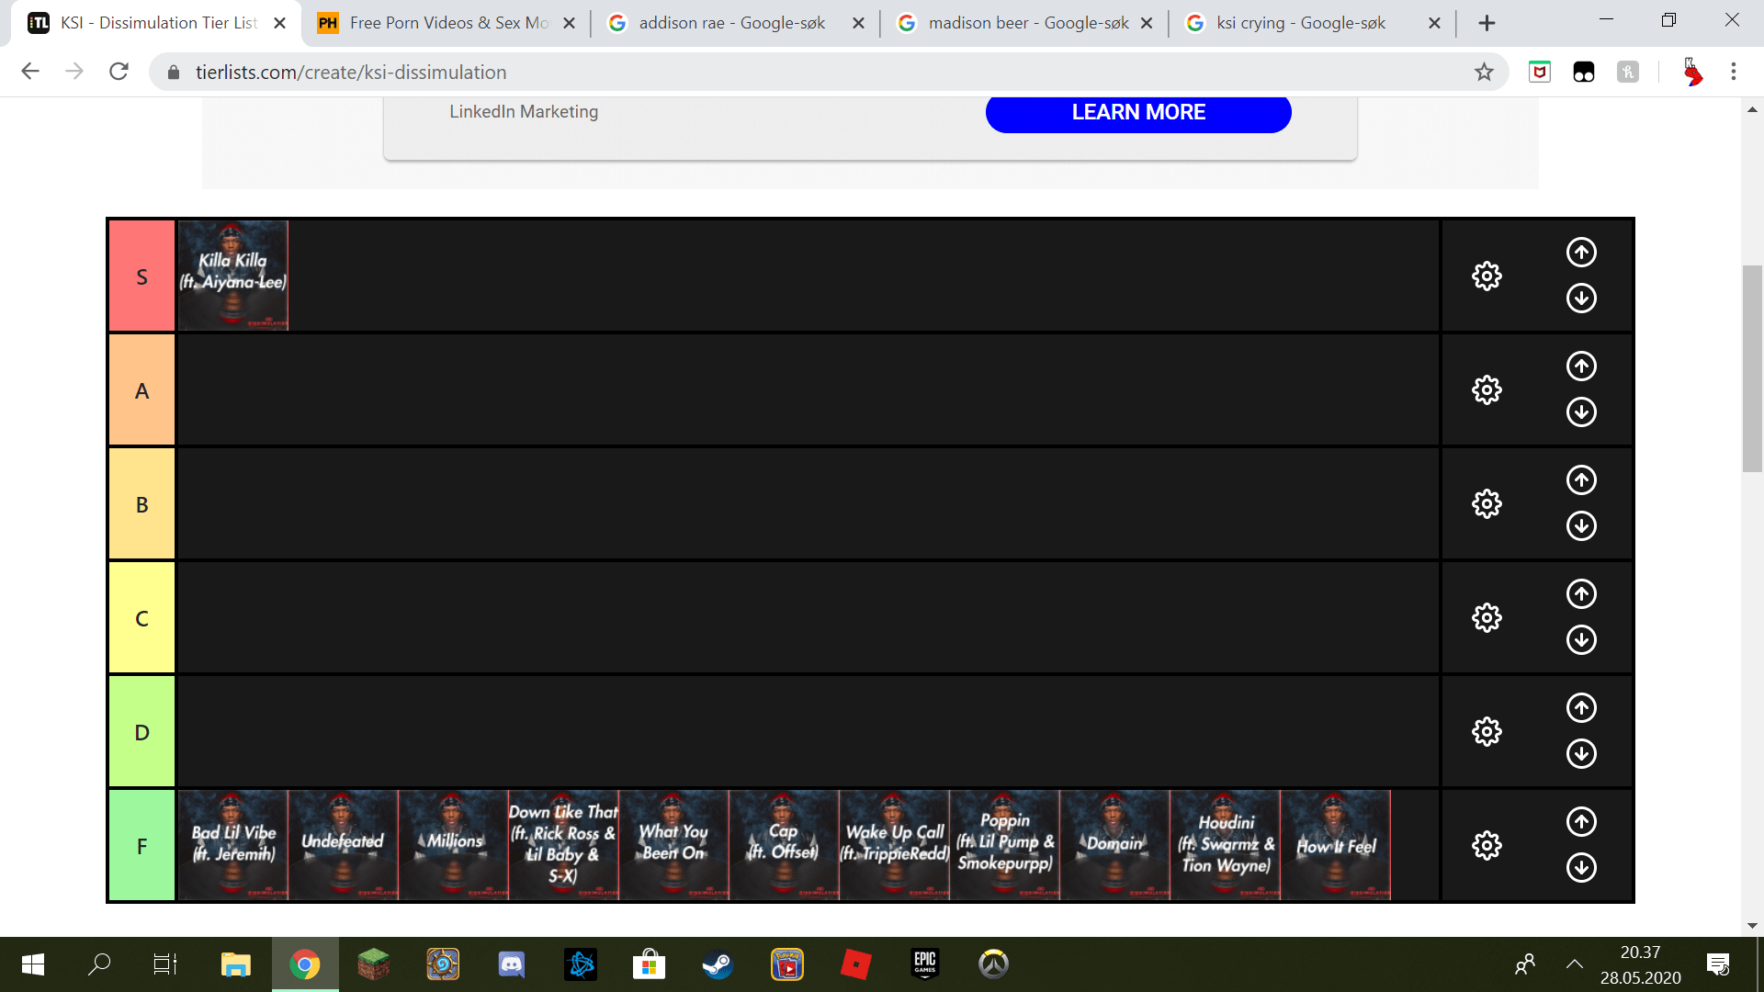1764x992 pixels.
Task: Move the F tier up using its arrow
Action: point(1581,822)
